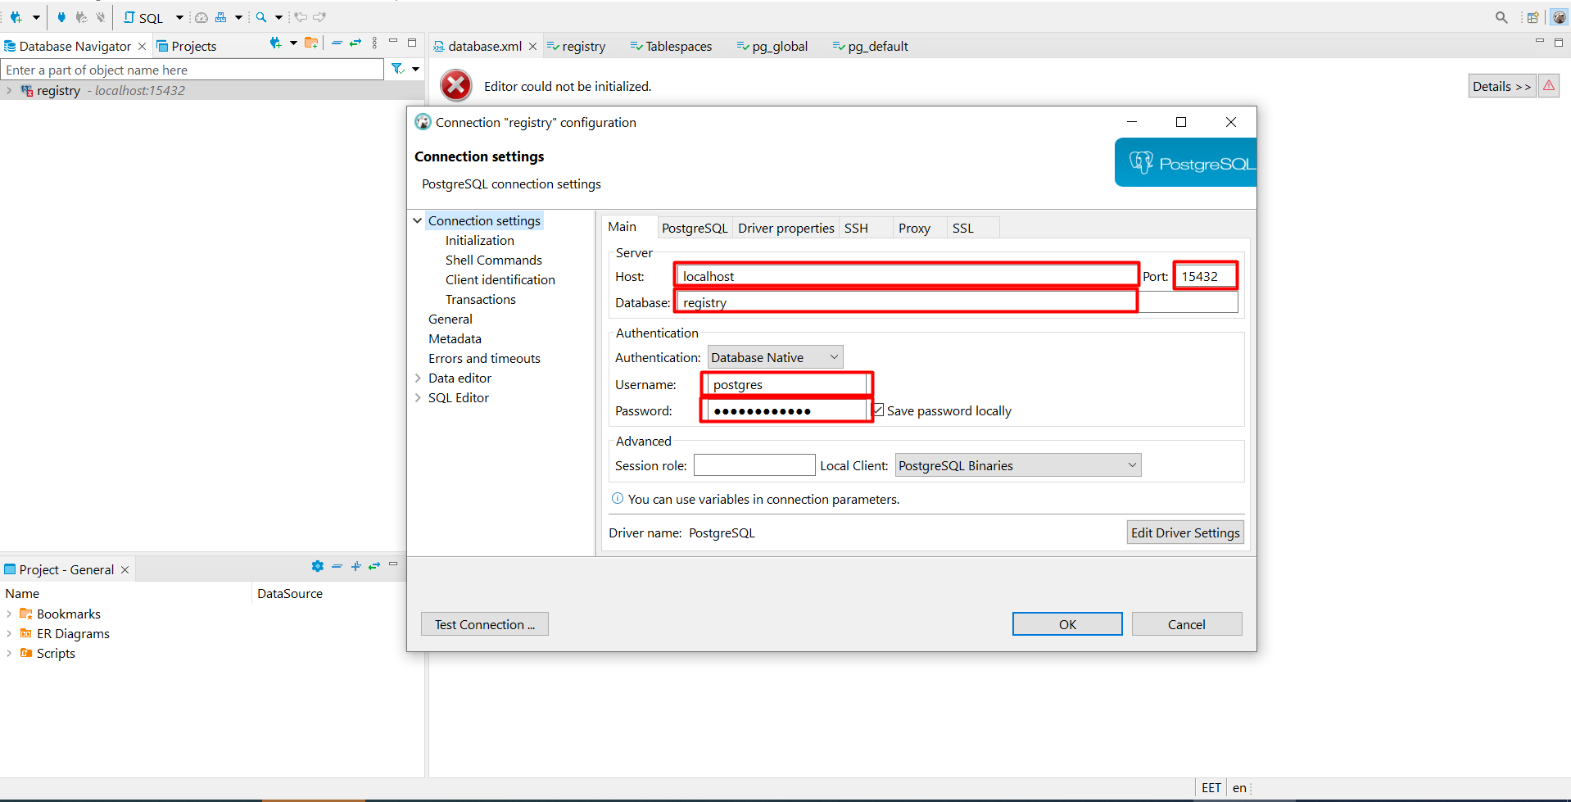This screenshot has width=1571, height=802.
Task: Expand the registry connection node in navigator
Action: (9, 91)
